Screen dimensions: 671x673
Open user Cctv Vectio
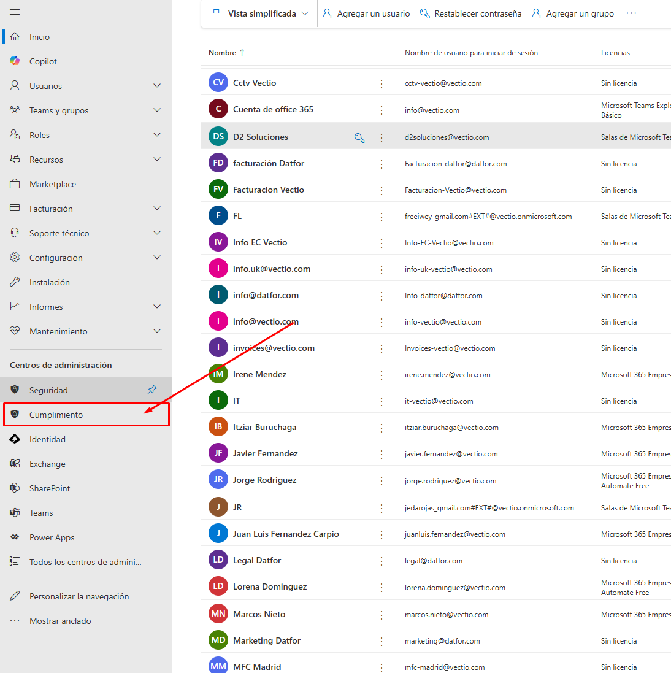click(x=255, y=83)
